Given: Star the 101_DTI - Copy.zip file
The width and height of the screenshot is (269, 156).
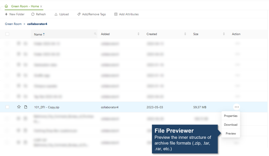Looking at the screenshot, I should click(x=19, y=107).
